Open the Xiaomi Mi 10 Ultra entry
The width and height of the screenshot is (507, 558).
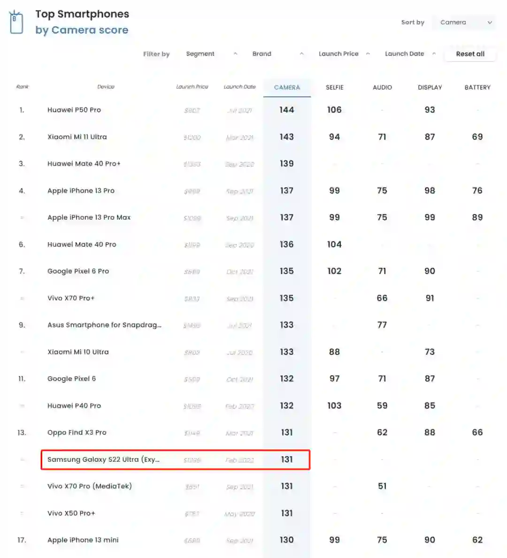click(78, 352)
